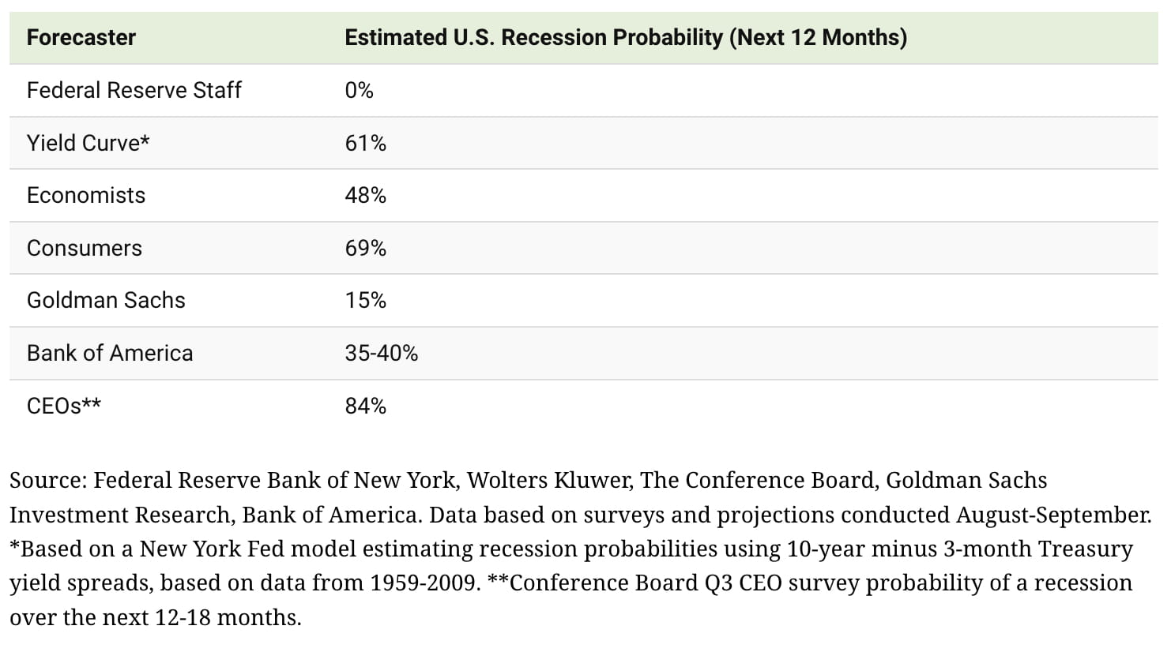Image resolution: width=1171 pixels, height=652 pixels.
Task: Click the "Forecaster" column header
Action: pyautogui.click(x=81, y=37)
